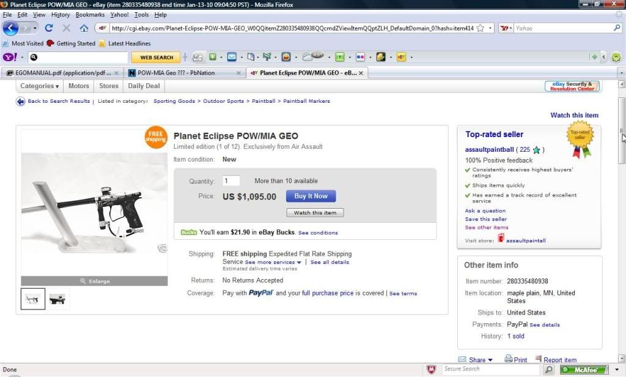Open the History menu
The height and width of the screenshot is (377, 626).
pos(61,15)
